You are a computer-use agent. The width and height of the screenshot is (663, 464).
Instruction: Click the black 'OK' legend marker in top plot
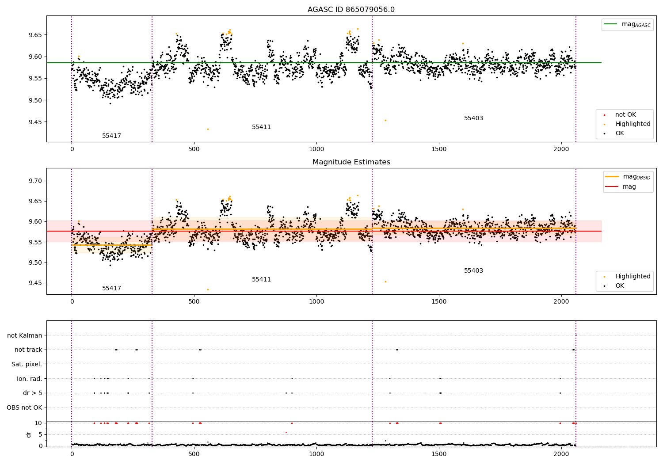click(604, 133)
